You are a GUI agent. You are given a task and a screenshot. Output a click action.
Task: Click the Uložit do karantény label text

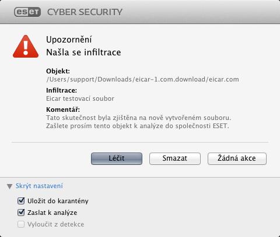pos(58,201)
